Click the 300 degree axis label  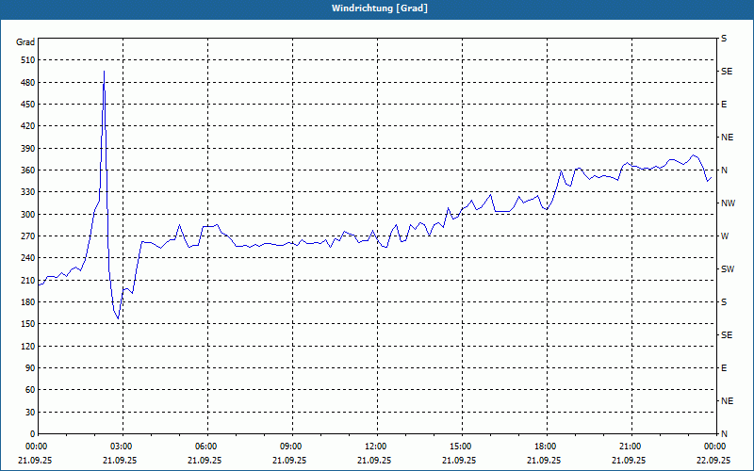(x=28, y=215)
